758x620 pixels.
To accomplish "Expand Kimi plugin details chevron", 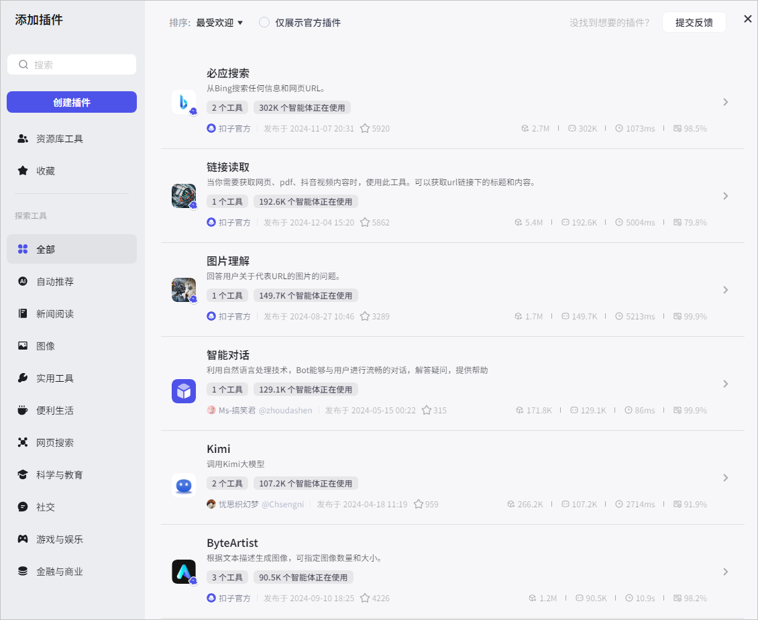I will click(725, 478).
